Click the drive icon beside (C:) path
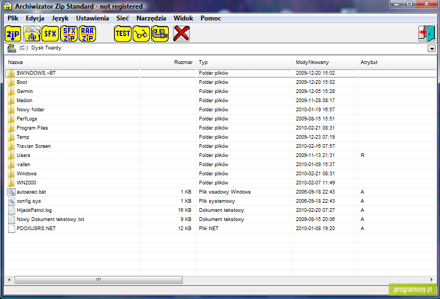440x299 pixels. pyautogui.click(x=11, y=48)
